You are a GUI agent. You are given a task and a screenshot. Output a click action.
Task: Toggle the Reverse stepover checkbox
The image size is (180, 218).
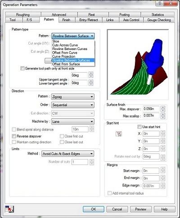point(14,136)
